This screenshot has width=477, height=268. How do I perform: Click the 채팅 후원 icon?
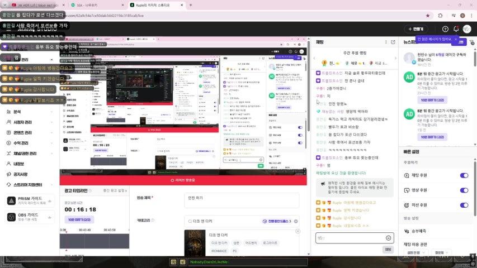(x=407, y=175)
